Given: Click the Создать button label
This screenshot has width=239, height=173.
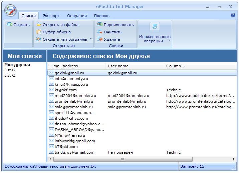Looking at the screenshot, I should 21,25.
